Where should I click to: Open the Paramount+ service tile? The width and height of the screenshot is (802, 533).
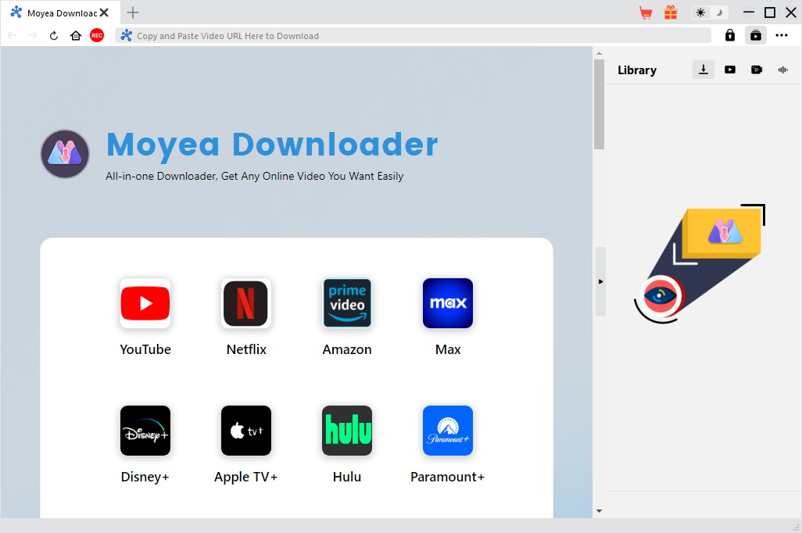click(x=448, y=430)
